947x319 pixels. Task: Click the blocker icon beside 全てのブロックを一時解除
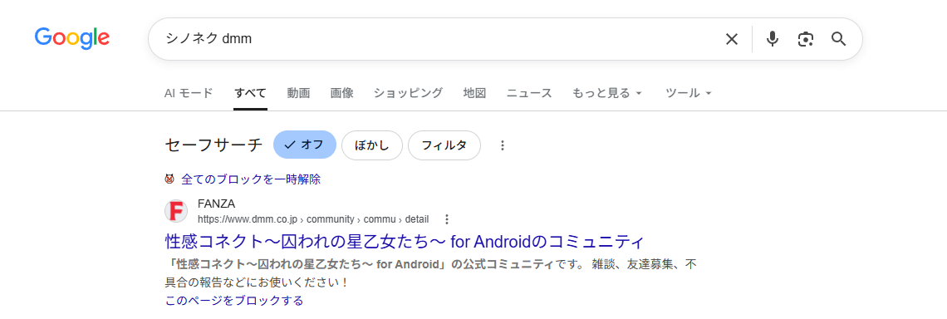click(169, 179)
